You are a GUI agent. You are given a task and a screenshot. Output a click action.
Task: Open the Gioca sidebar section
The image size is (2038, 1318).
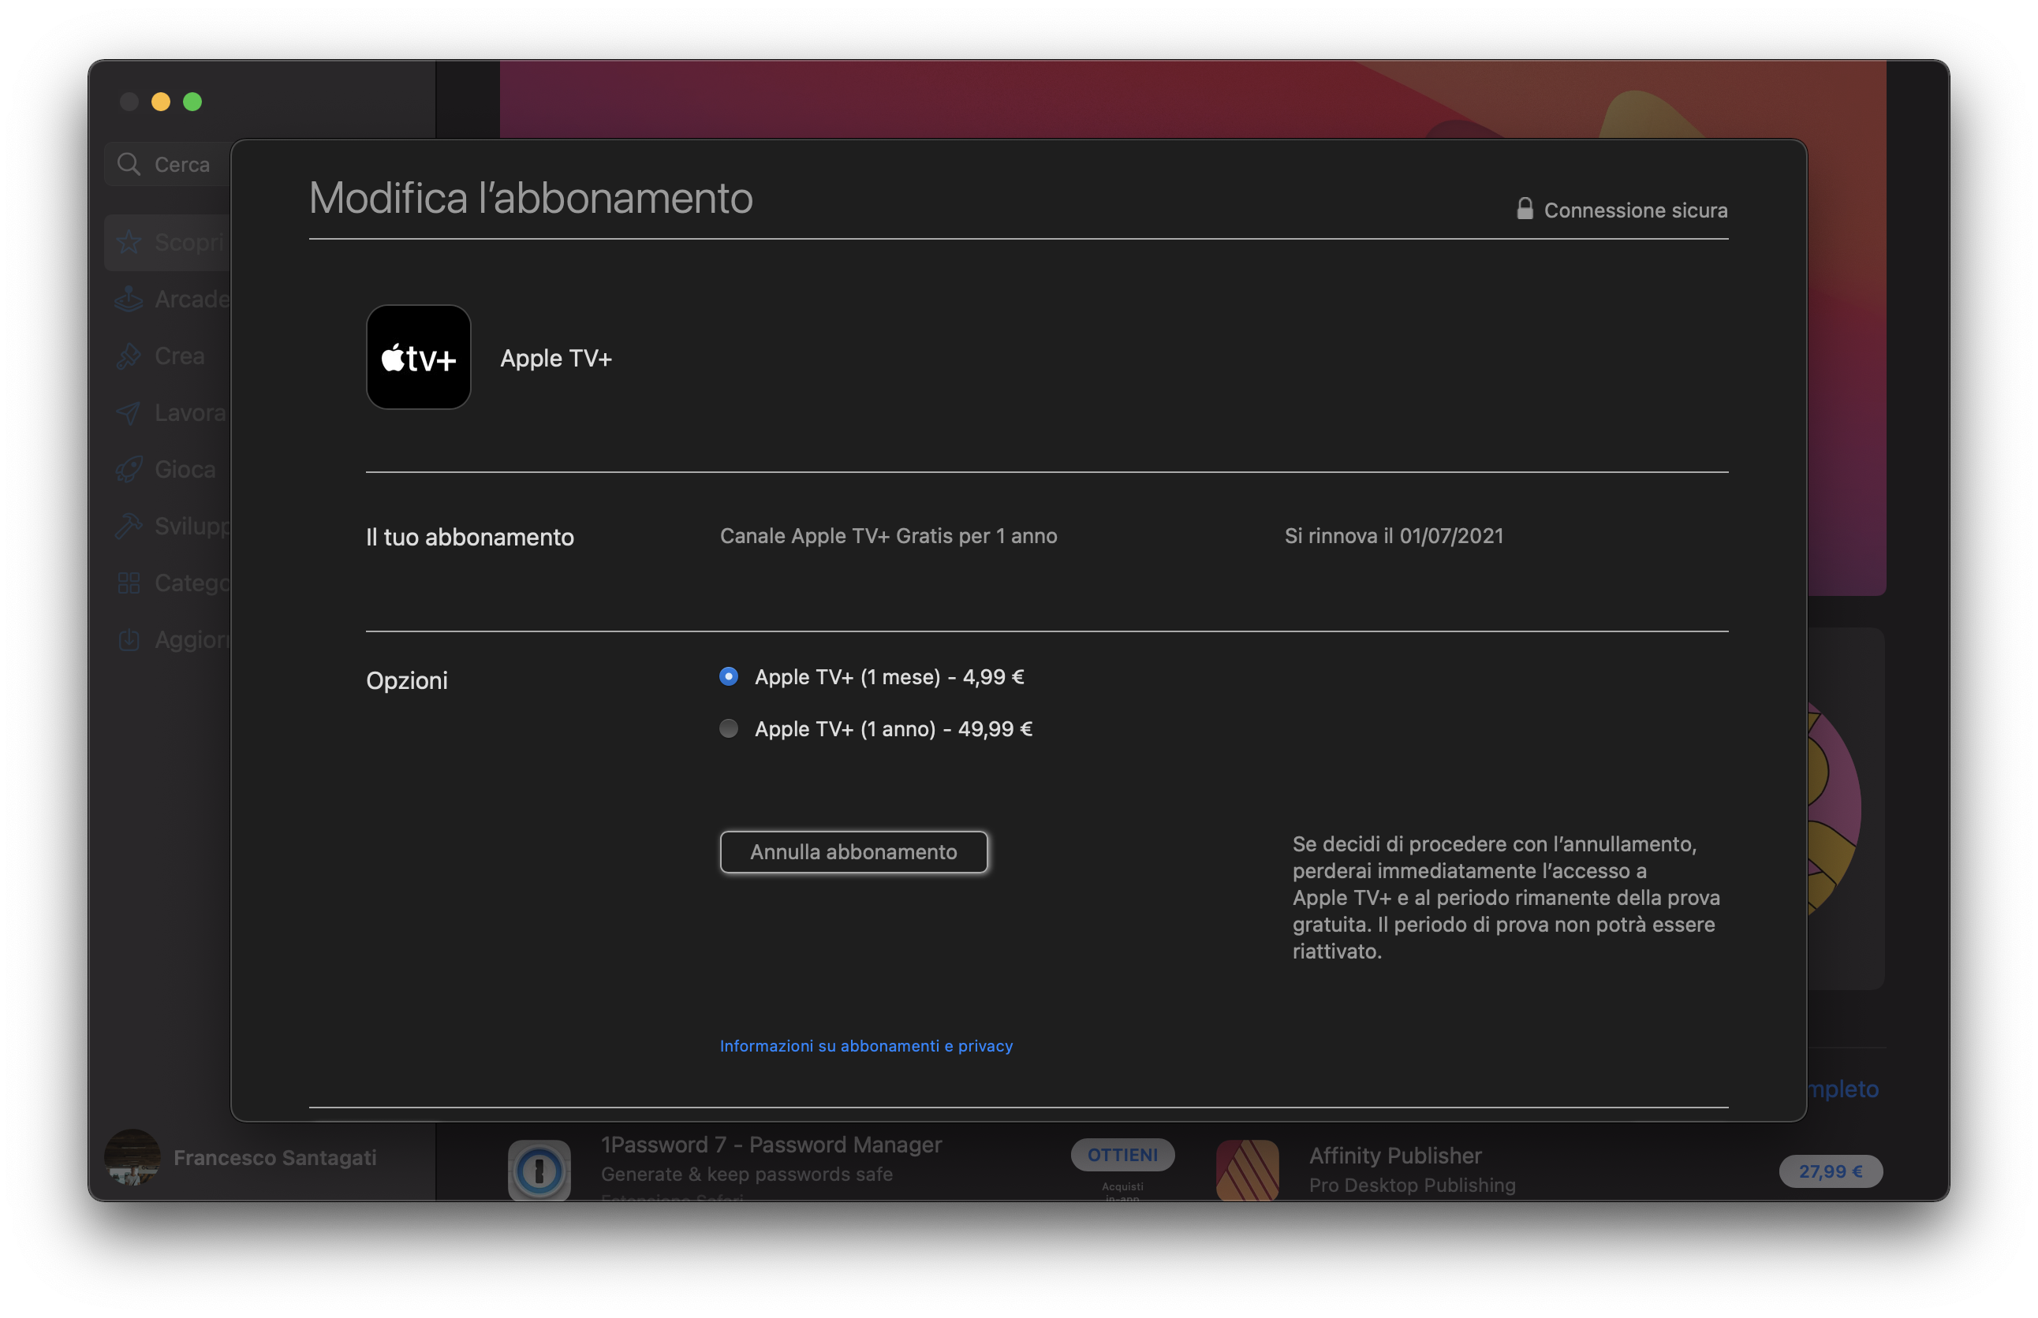pos(168,469)
